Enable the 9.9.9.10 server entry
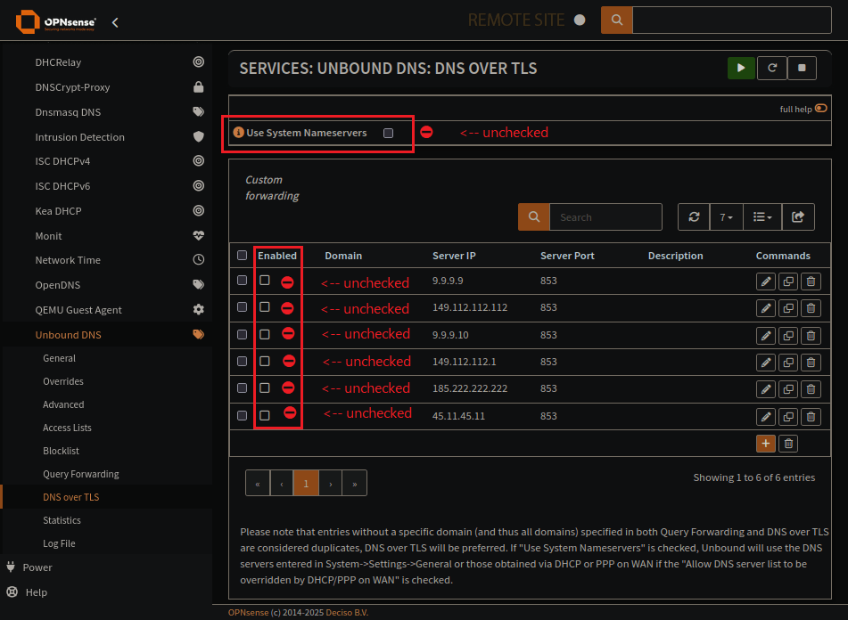 tap(265, 334)
